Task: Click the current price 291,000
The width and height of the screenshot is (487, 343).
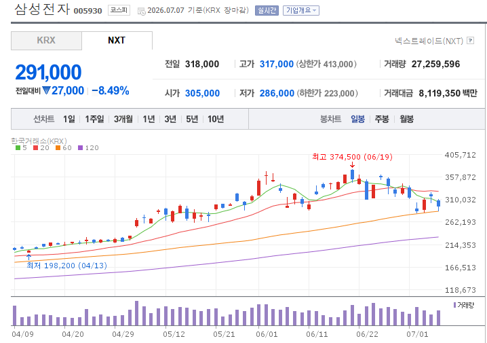Action: [48, 72]
